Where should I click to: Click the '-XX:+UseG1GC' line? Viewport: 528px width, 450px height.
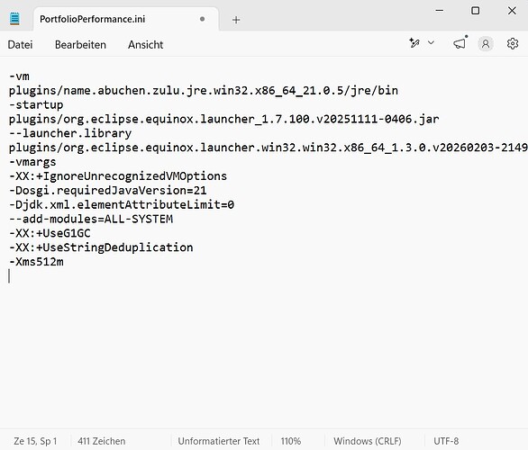coord(50,233)
